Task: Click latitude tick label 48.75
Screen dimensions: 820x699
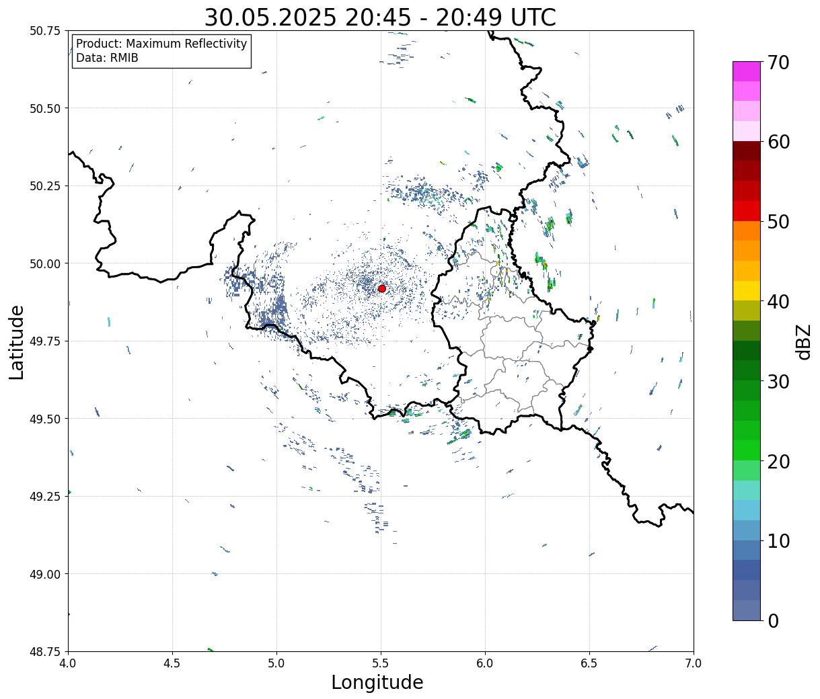Action: 45,652
